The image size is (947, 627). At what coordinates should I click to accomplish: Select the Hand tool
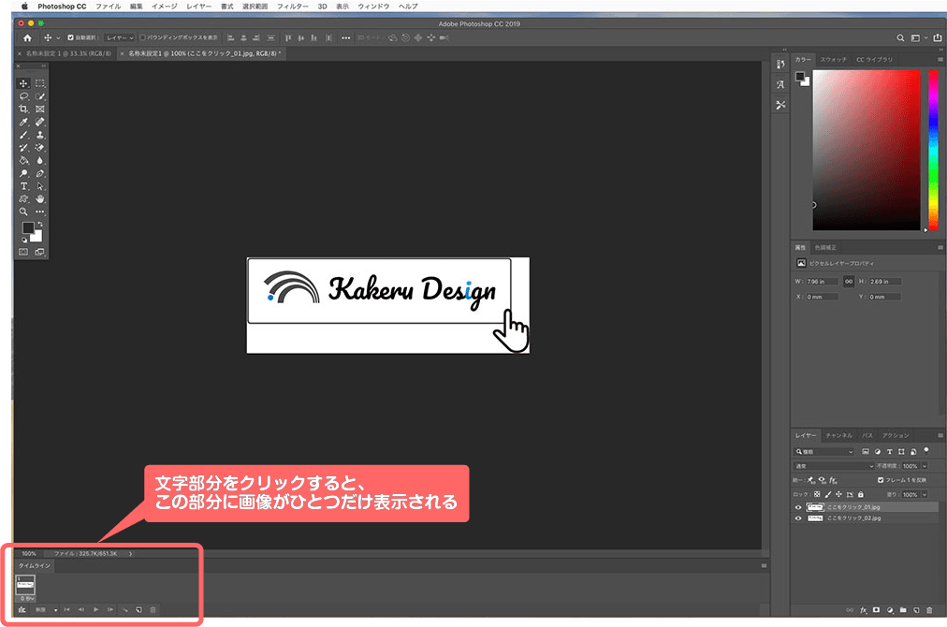click(x=40, y=198)
